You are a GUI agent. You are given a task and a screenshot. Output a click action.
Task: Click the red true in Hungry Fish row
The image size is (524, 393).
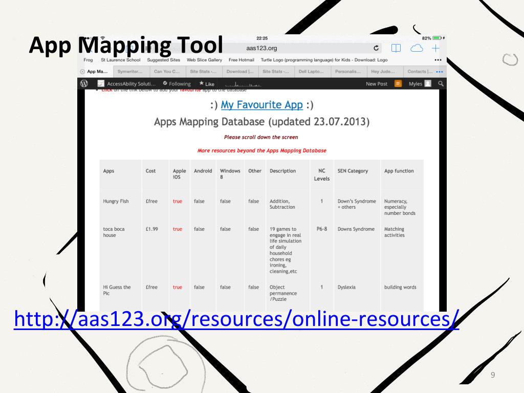[178, 201]
